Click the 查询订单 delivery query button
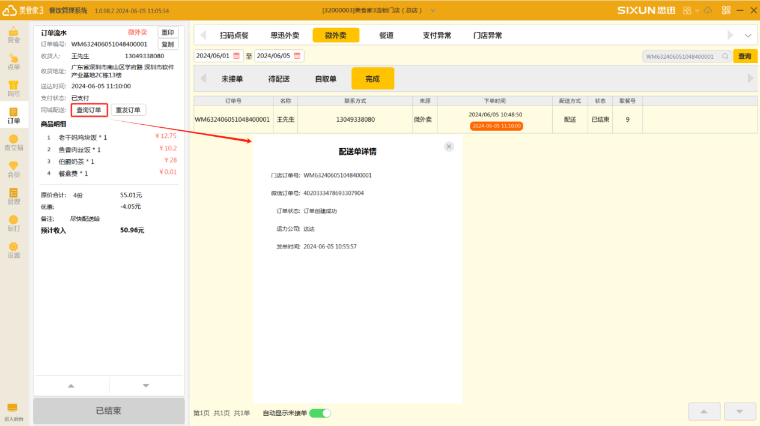Viewport: 760px width, 426px height. click(x=89, y=110)
